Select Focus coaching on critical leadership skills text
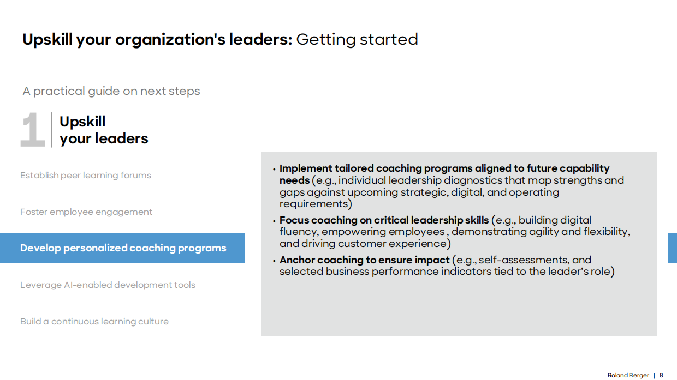The width and height of the screenshot is (677, 380). click(384, 220)
